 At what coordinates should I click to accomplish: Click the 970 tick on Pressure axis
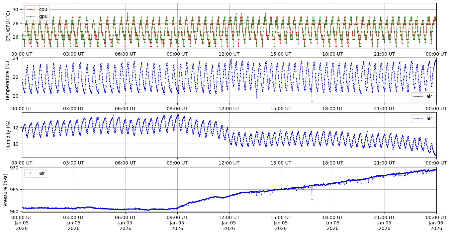15,168
